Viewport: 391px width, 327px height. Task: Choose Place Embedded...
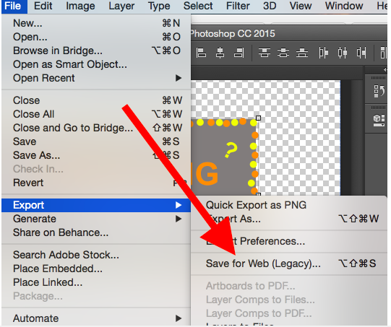pos(96,269)
